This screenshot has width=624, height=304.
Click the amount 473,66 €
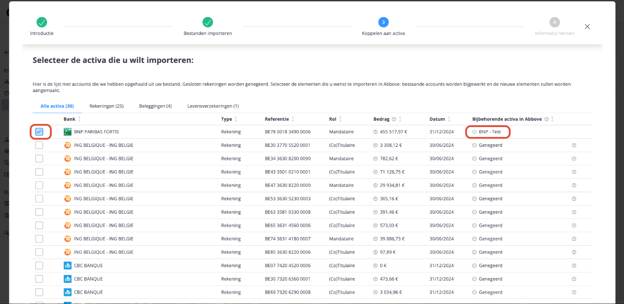pos(389,279)
